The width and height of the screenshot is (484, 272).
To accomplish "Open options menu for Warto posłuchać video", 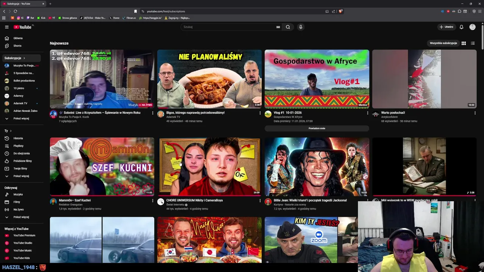I will (x=475, y=113).
